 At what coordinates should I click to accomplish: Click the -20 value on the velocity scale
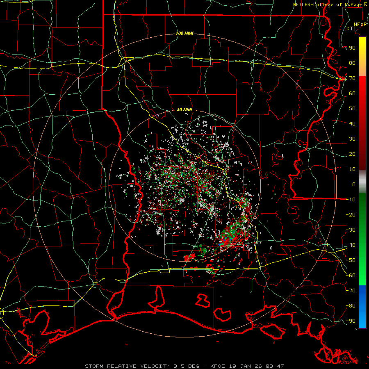point(351,214)
